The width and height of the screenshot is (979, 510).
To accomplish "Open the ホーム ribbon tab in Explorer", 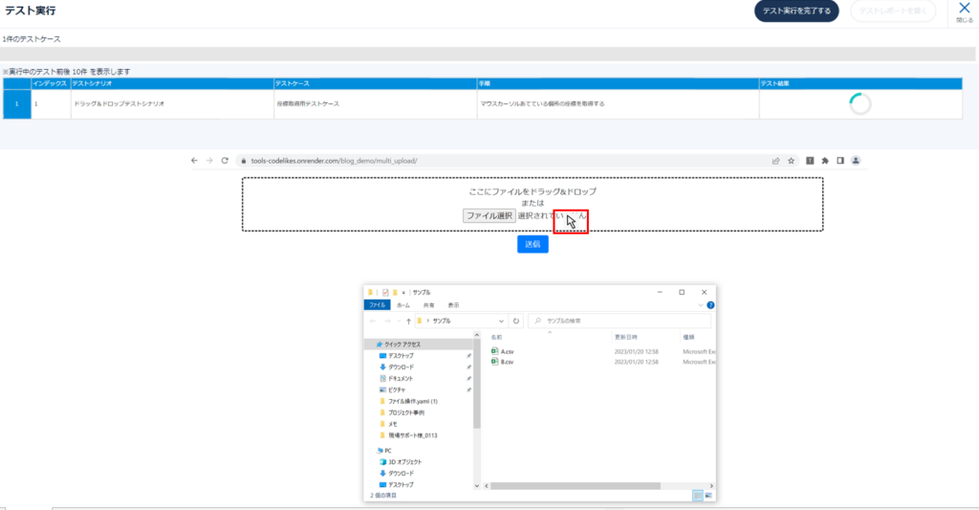I will [x=403, y=304].
